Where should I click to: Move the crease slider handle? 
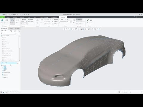[60, 22]
